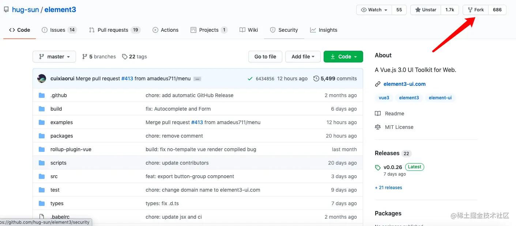The height and width of the screenshot is (226, 516).
Task: Open the Add file dropdown
Action: (x=303, y=57)
